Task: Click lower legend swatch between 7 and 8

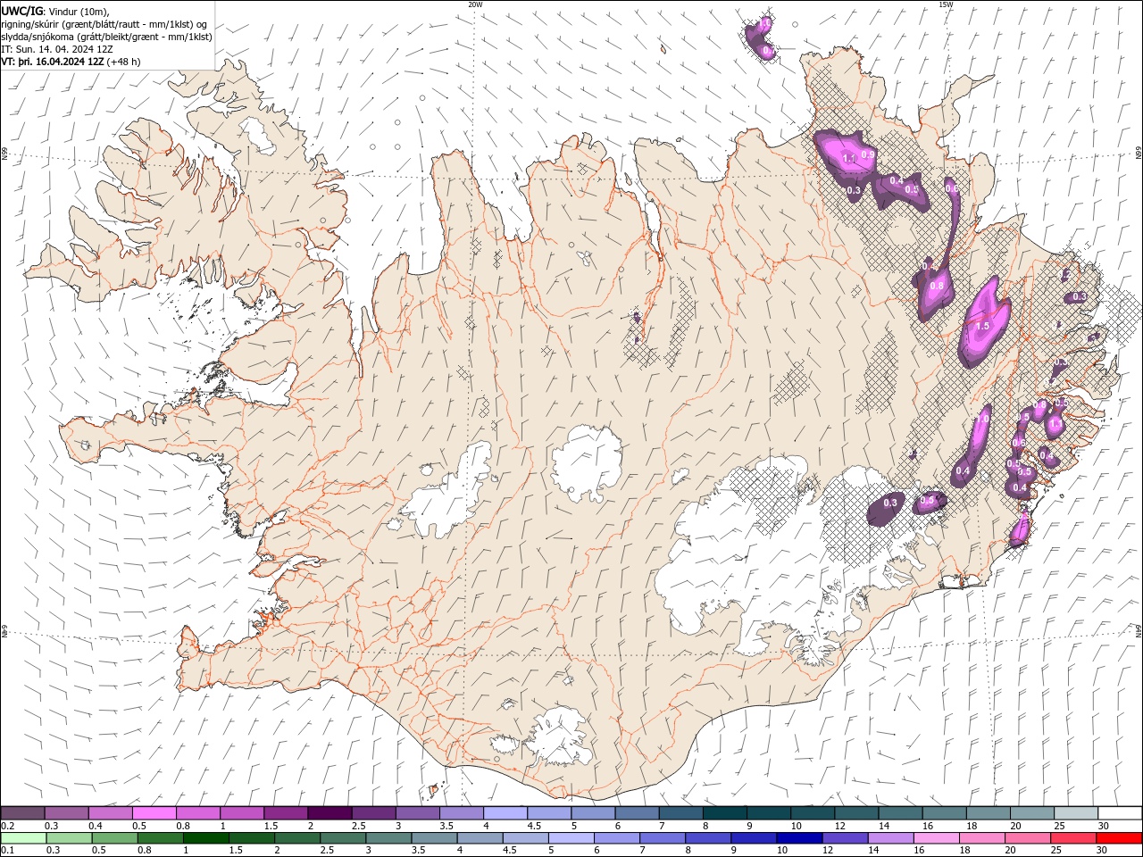Action: pos(662,838)
